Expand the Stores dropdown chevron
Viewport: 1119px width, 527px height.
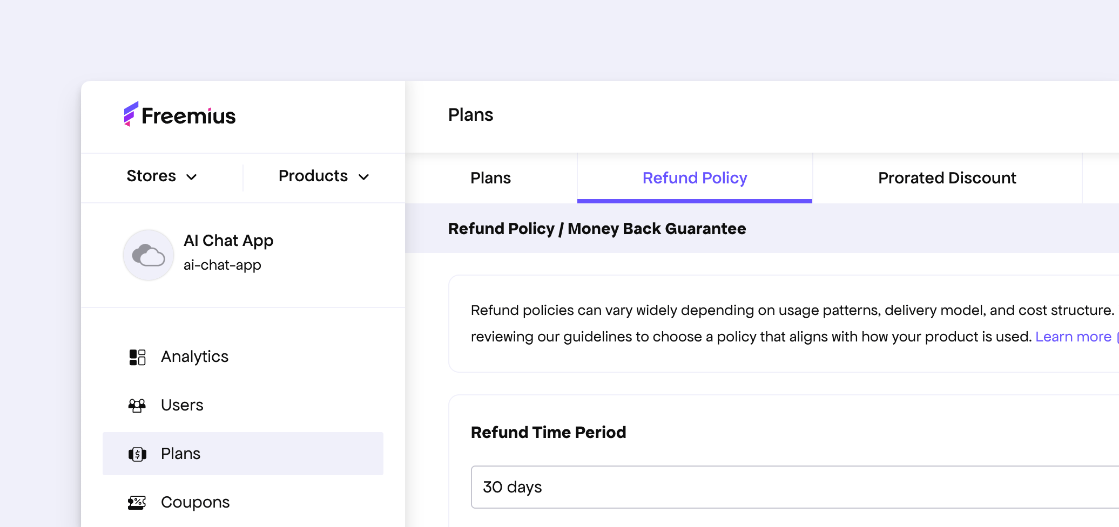tap(192, 177)
